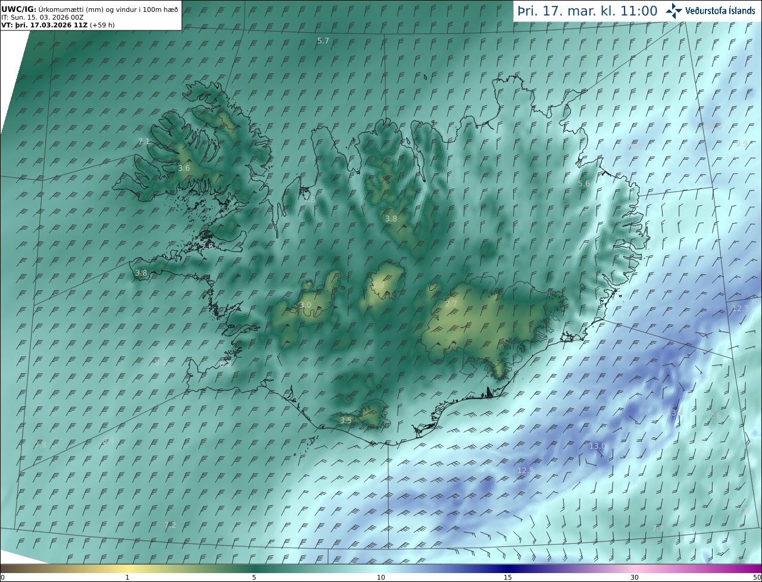762x582 pixels.
Task: Click the 2.3 value label on the central glacier
Action: 379,285
